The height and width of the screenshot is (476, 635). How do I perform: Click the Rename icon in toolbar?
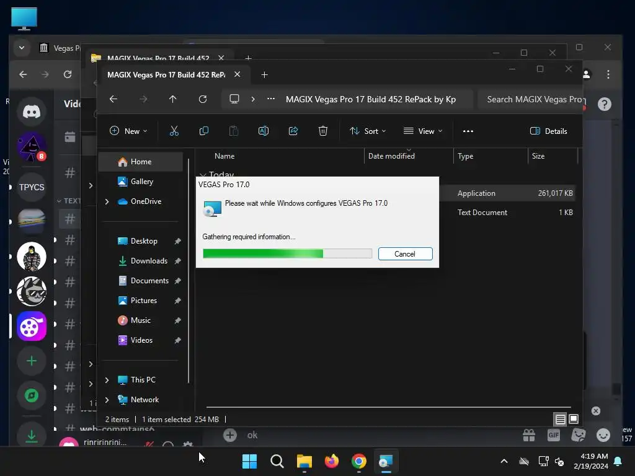tap(263, 131)
